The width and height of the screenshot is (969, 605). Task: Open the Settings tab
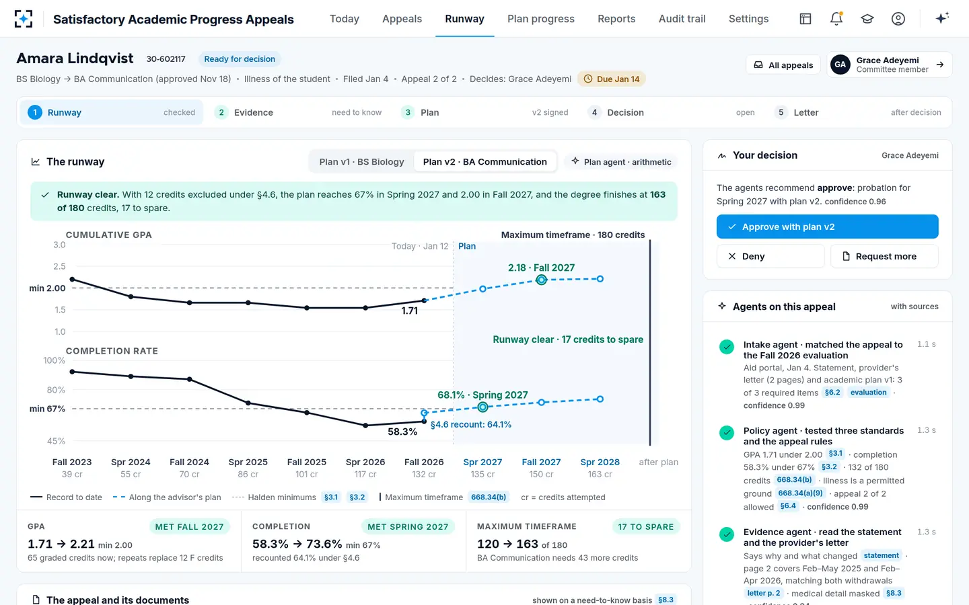748,19
